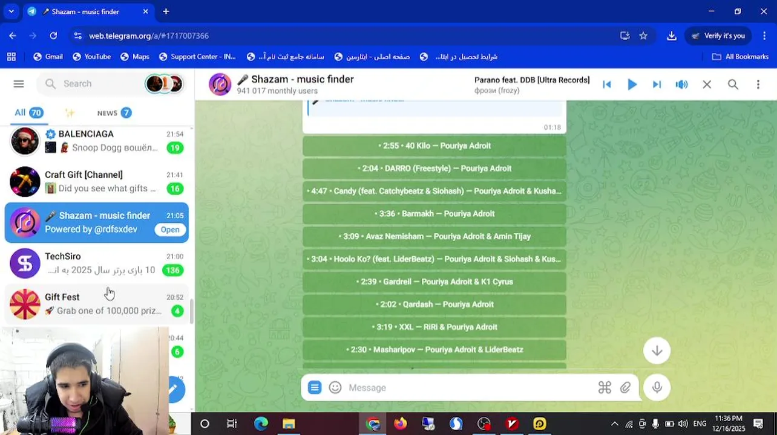Switch to the NEWS folder tab
Screen dimensions: 777x435
point(114,113)
